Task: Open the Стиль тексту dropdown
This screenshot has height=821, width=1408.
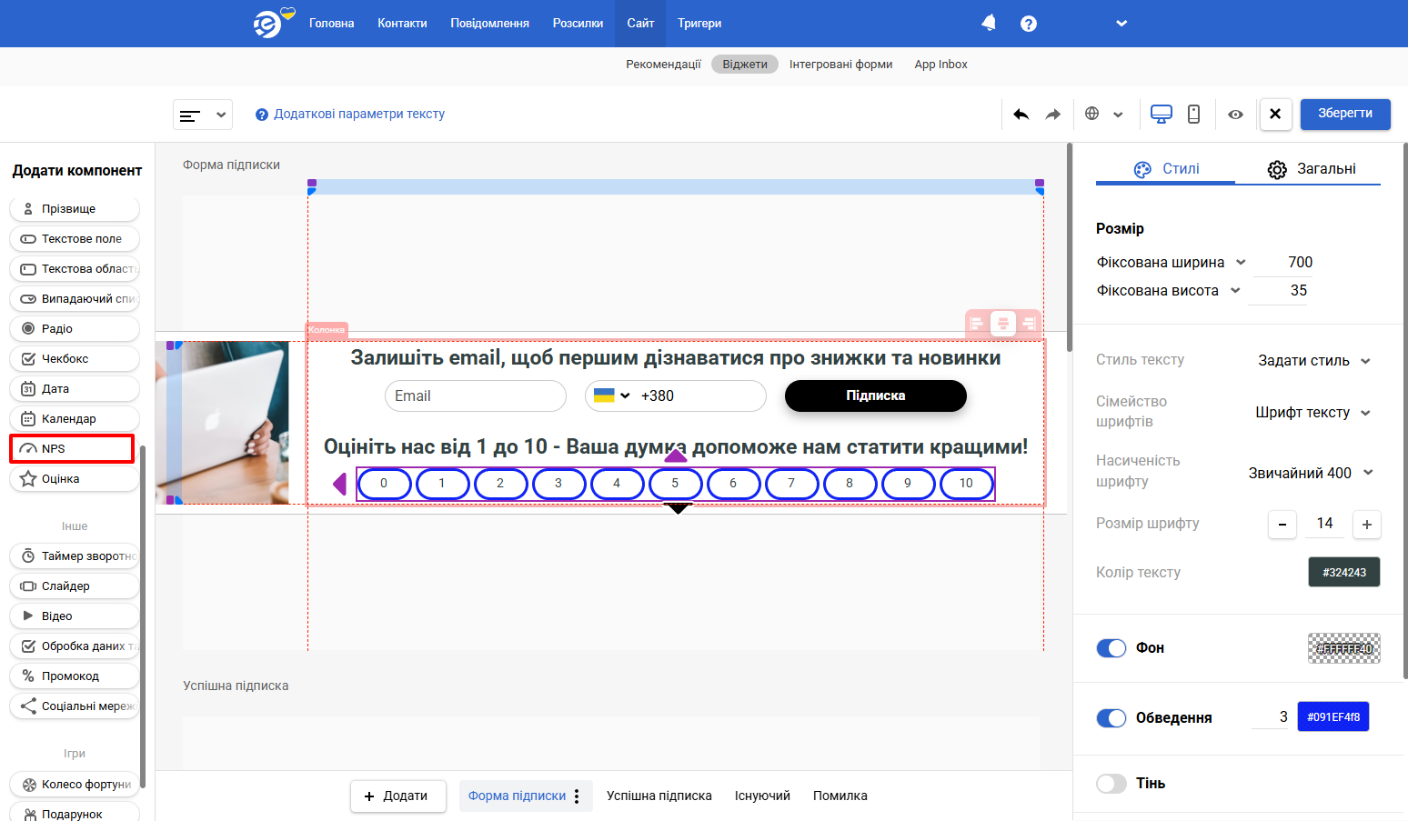Action: [x=1314, y=361]
